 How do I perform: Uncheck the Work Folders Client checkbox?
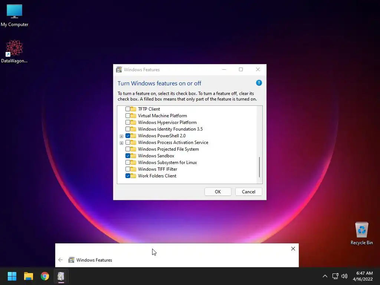[128, 176]
